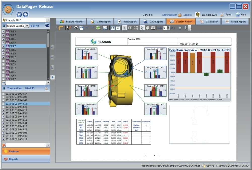
Task: Check the 2010 03 03 09:39:17 transaction
Action: click(3, 94)
